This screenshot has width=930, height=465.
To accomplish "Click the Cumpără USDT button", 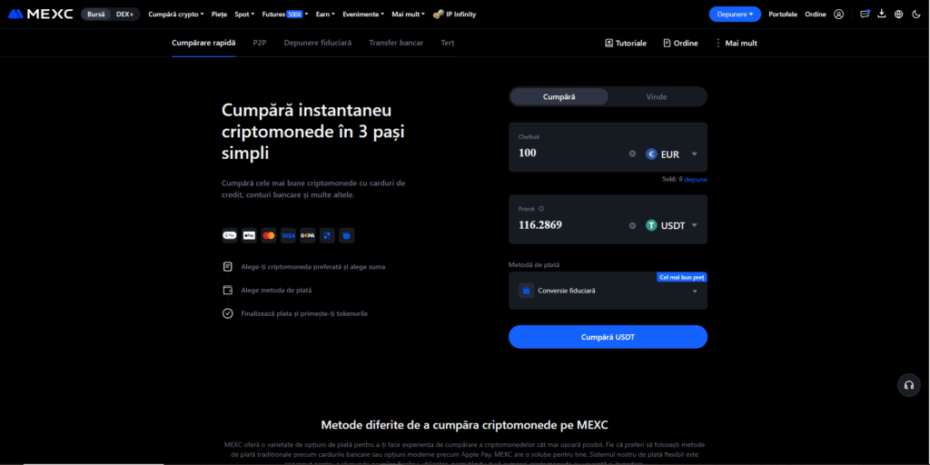I will coord(608,337).
